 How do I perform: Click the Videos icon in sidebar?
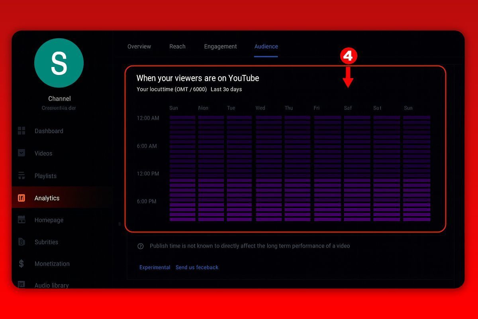point(22,153)
